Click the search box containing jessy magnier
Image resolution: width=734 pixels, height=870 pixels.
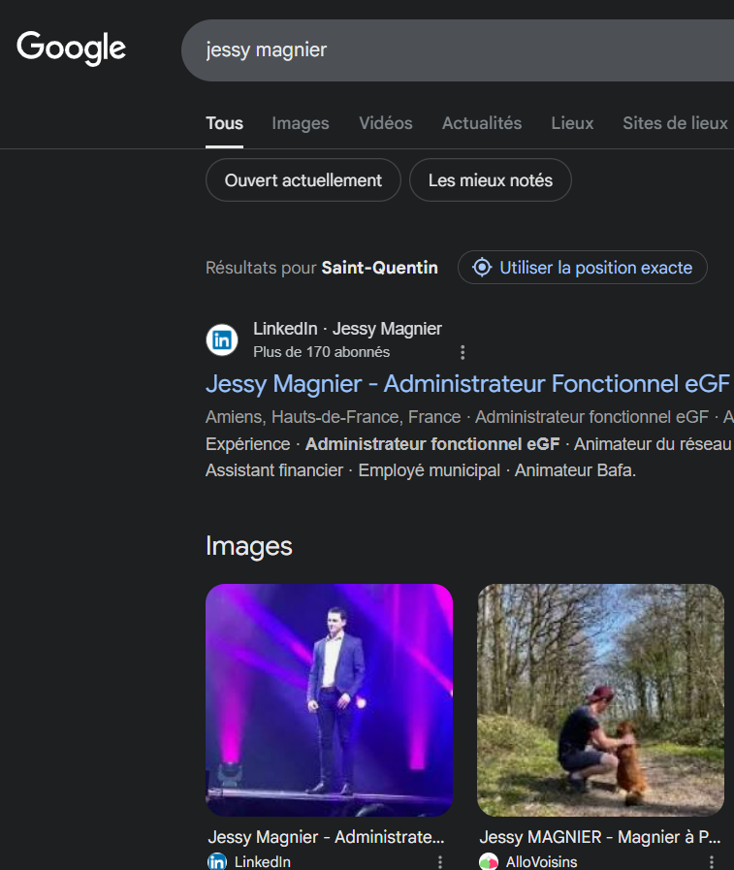458,50
